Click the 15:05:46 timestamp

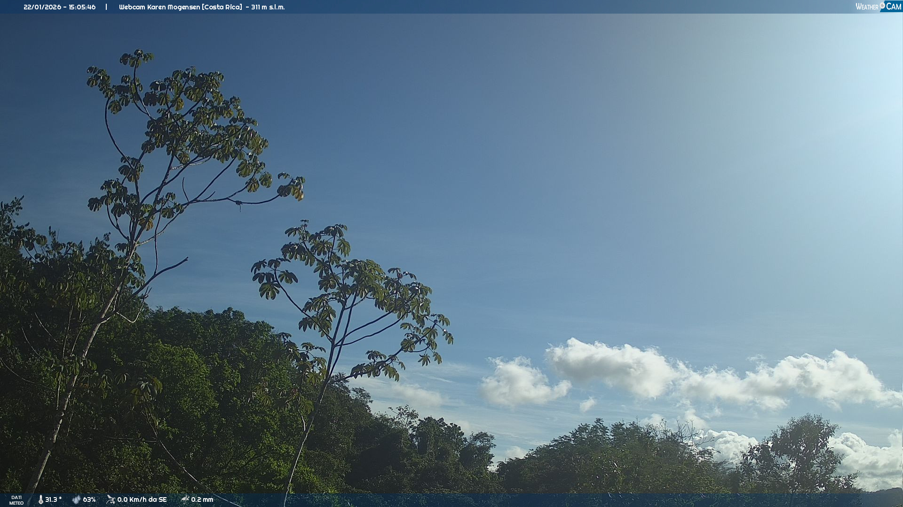(x=82, y=7)
